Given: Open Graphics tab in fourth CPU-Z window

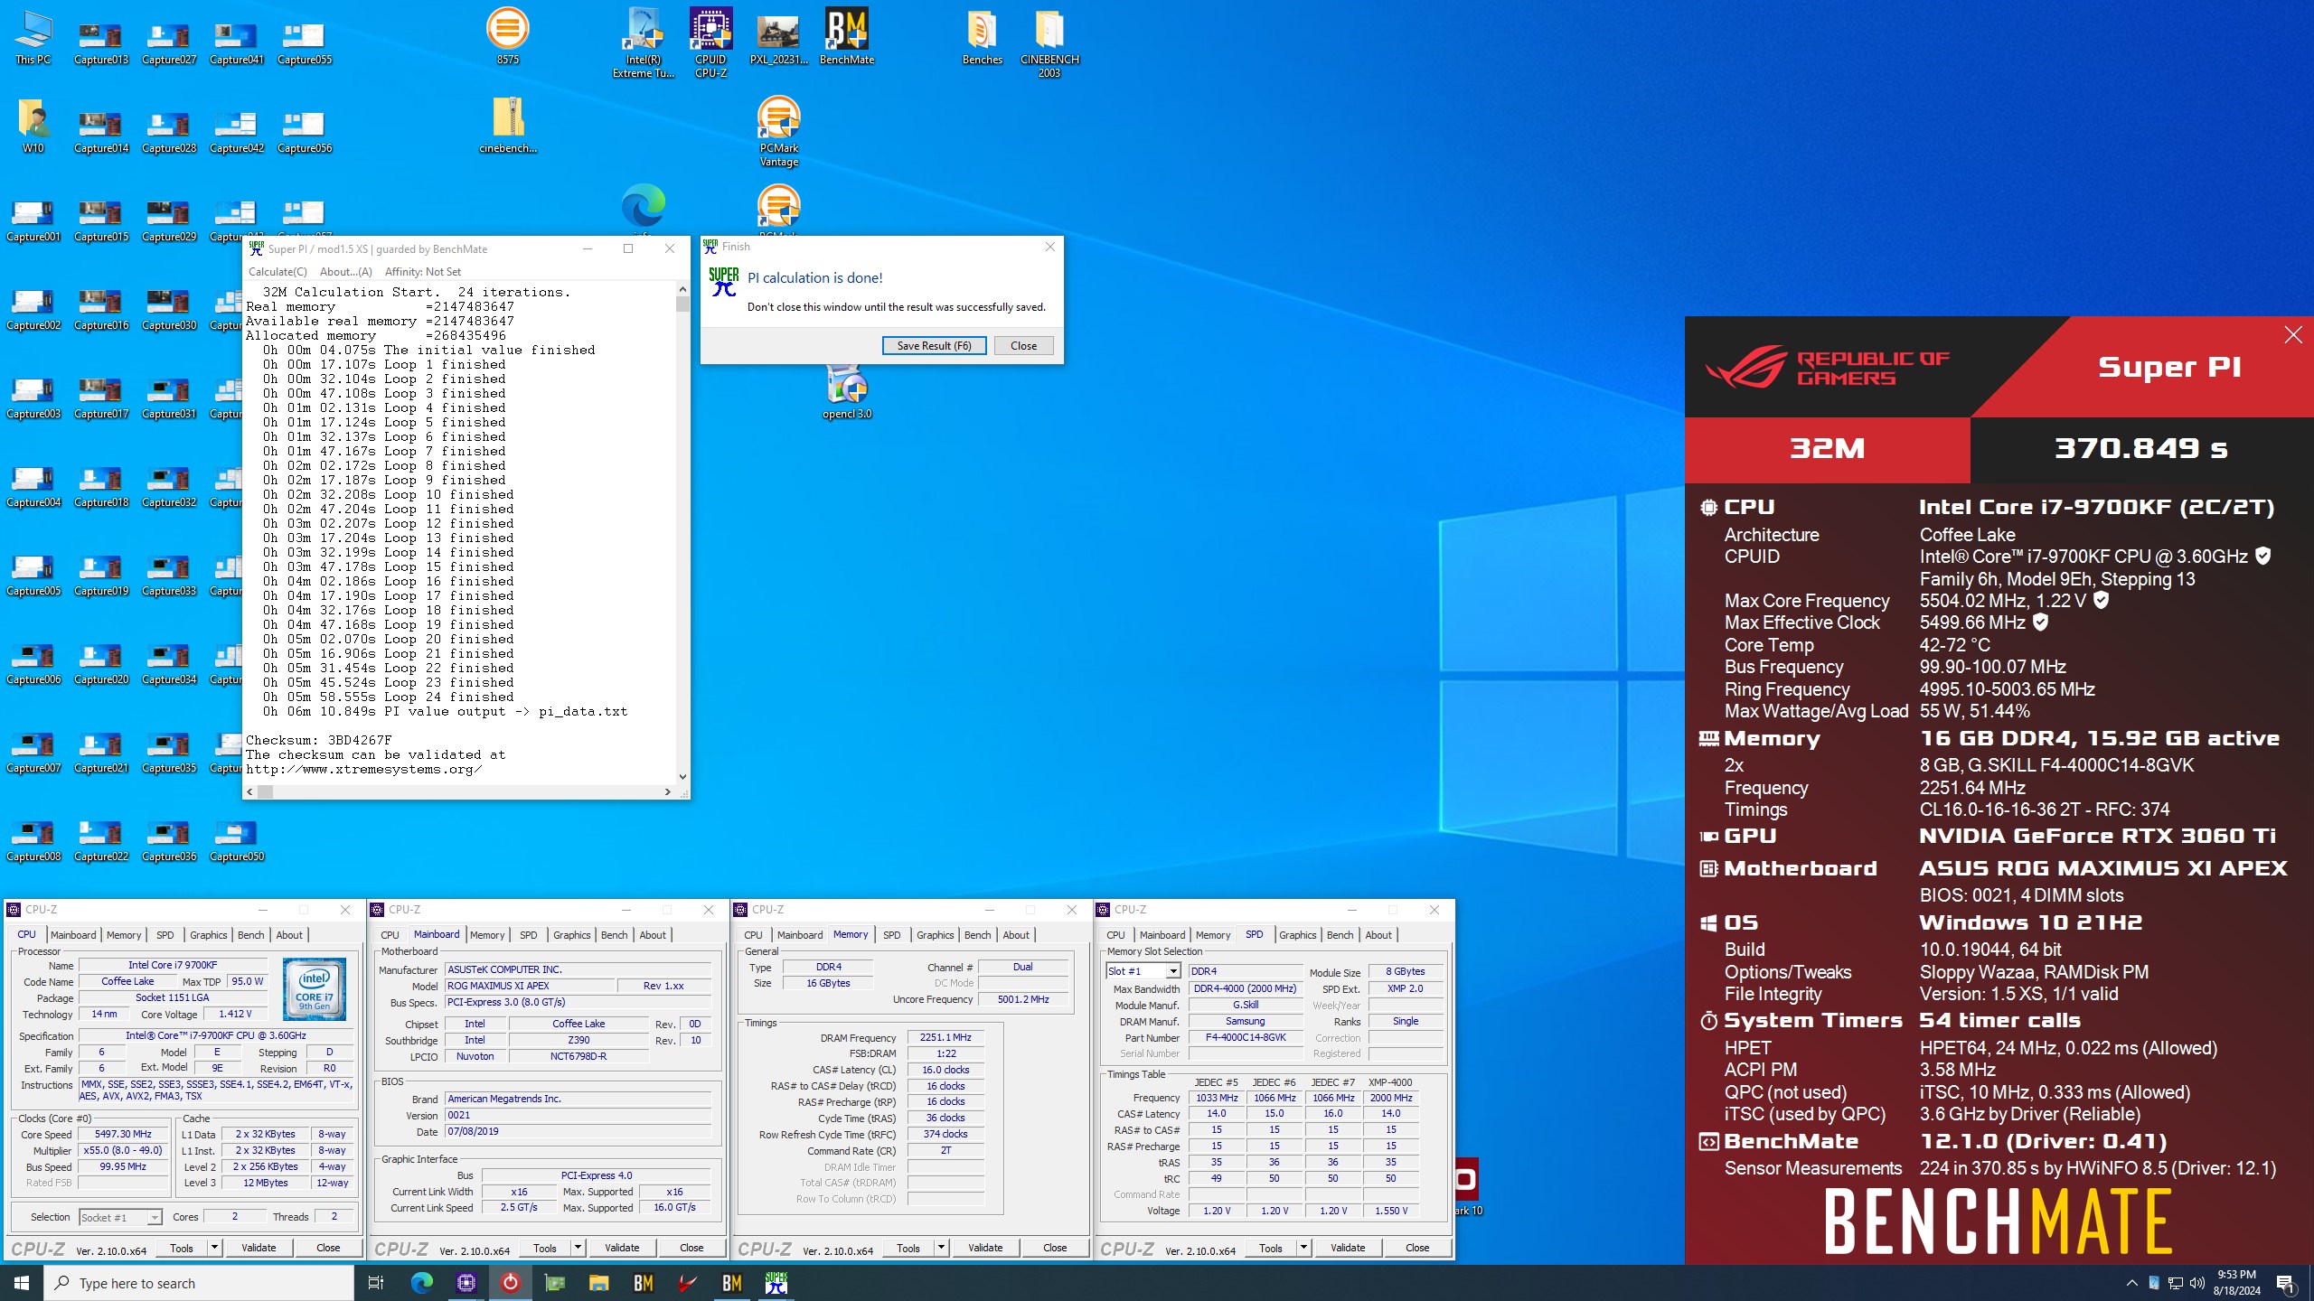Looking at the screenshot, I should click(x=1297, y=935).
